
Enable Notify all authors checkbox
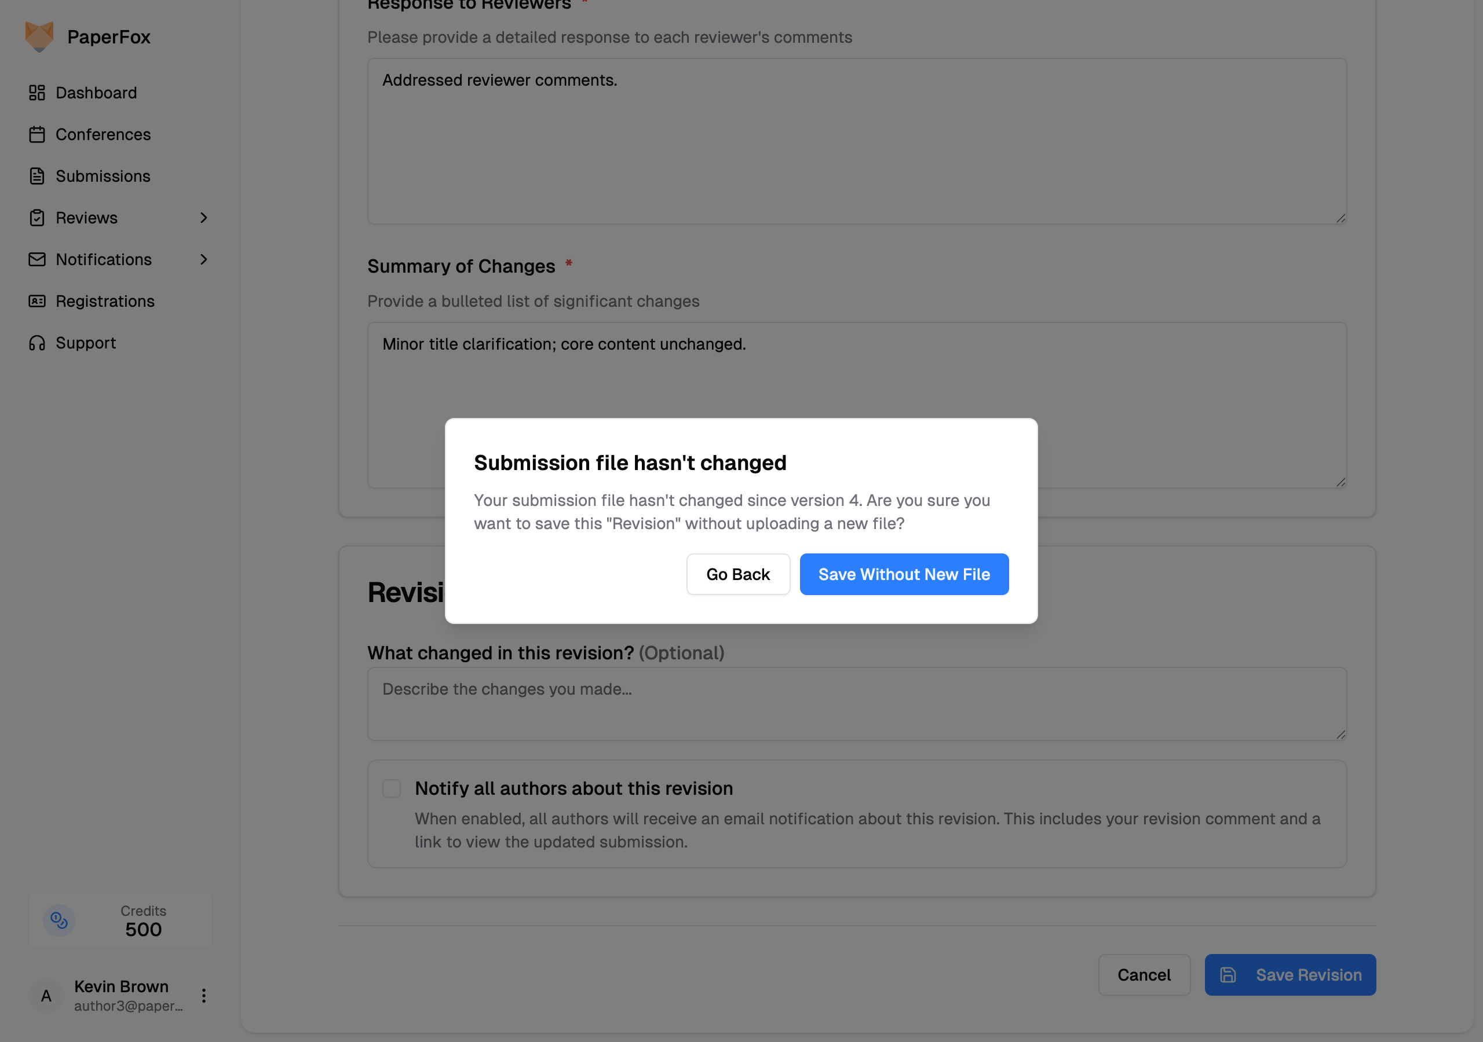(x=392, y=788)
